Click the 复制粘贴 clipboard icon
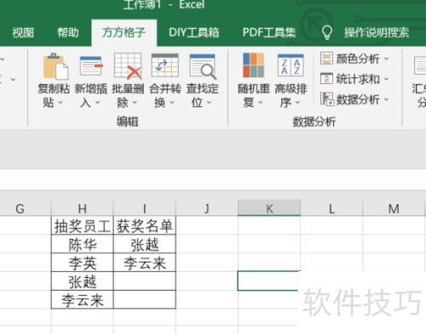 [x=55, y=66]
